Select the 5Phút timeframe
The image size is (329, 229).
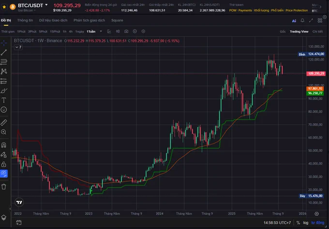pos(43,31)
